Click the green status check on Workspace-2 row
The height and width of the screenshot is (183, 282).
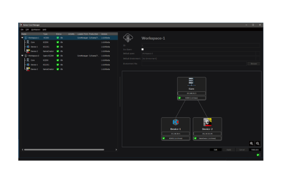point(58,56)
